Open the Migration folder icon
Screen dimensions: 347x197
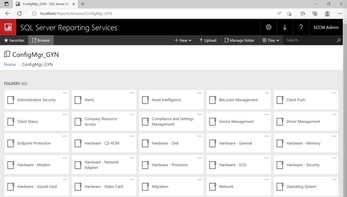click(145, 187)
